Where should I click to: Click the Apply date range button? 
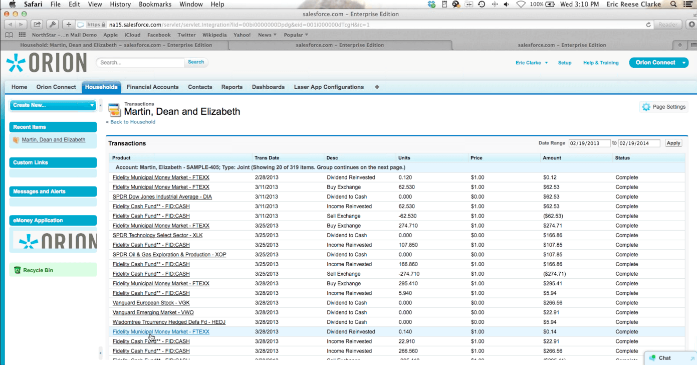[x=673, y=143]
